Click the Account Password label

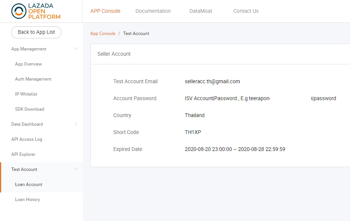(135, 98)
